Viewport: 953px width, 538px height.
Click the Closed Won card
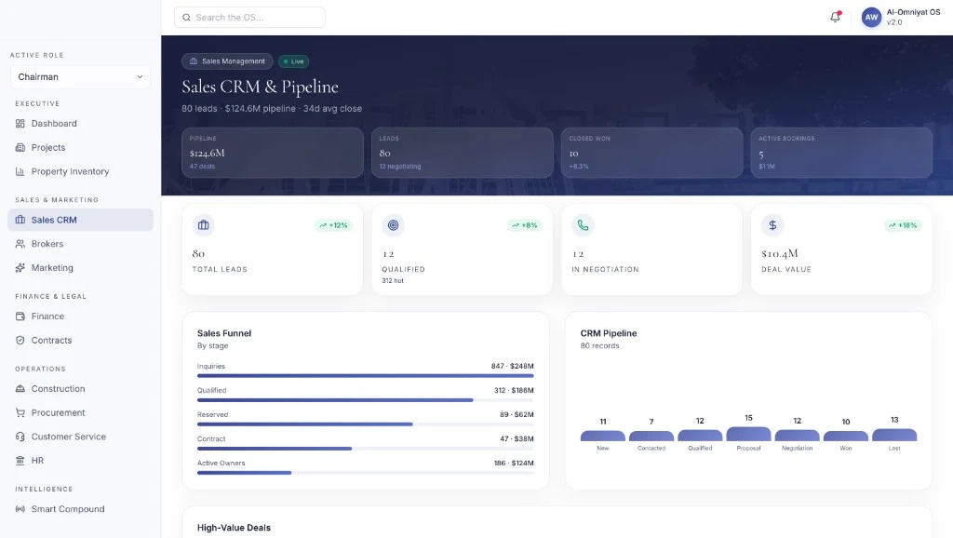[x=651, y=153]
